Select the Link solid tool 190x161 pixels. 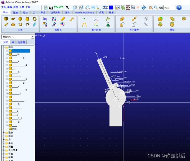(x=6, y=25)
